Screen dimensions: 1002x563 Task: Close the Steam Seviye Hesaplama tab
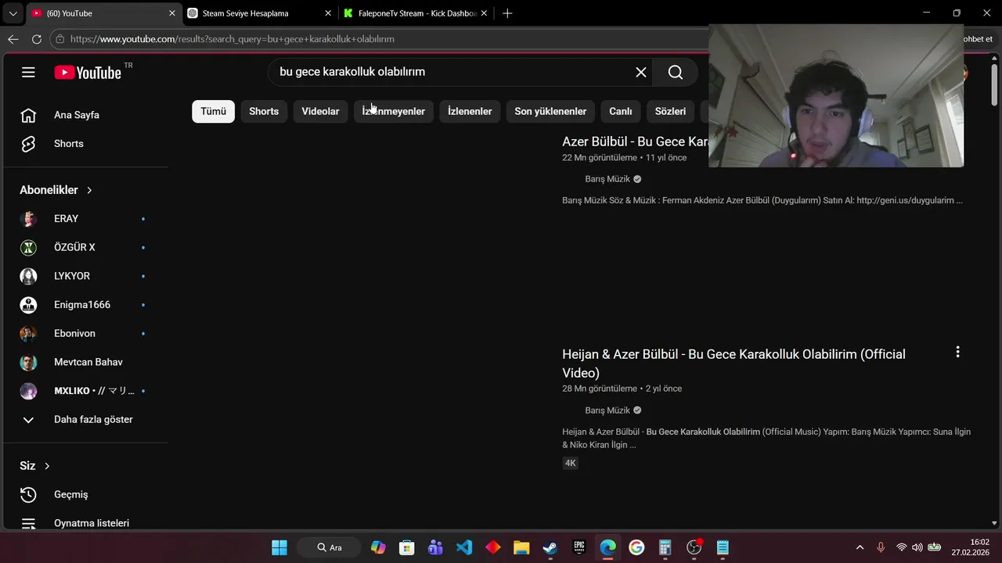328,13
